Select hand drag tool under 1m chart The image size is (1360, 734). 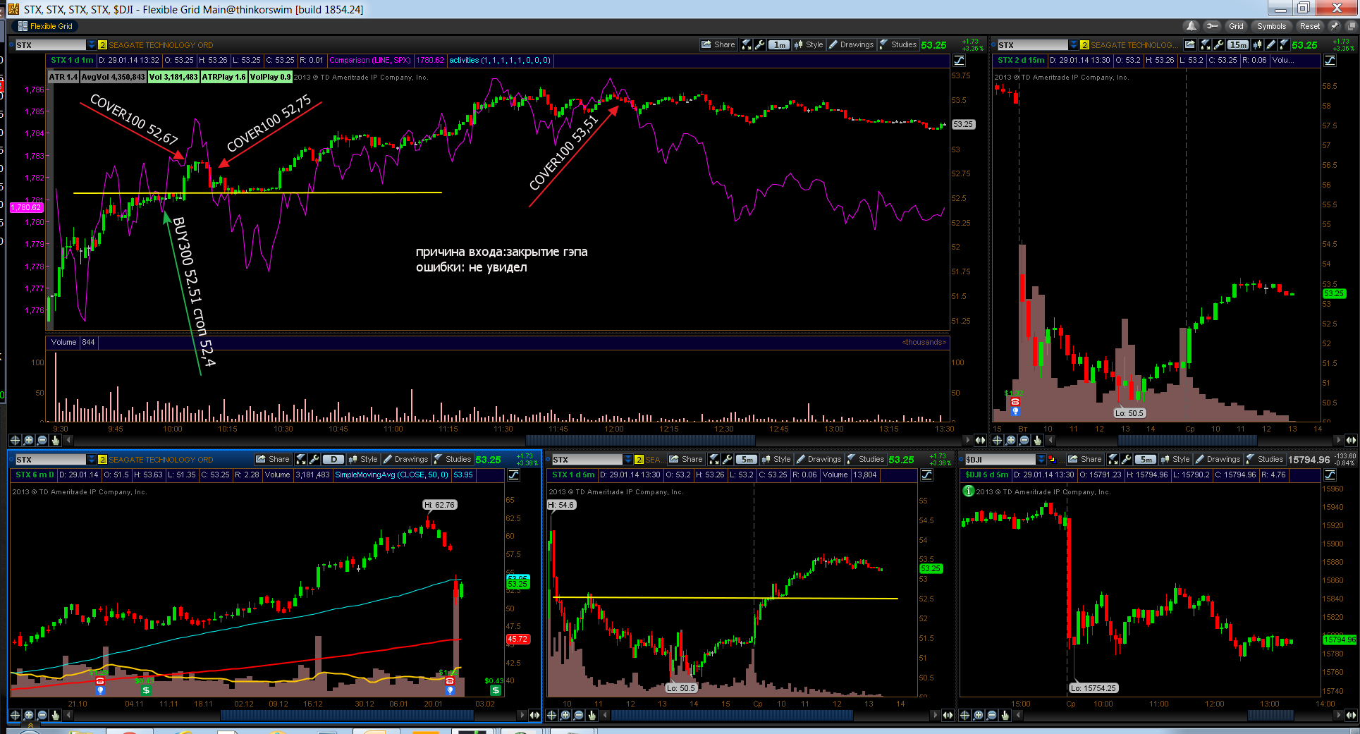(56, 440)
